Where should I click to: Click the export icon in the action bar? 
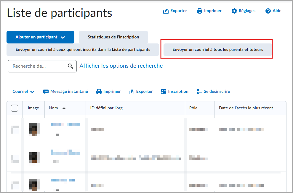[132, 92]
